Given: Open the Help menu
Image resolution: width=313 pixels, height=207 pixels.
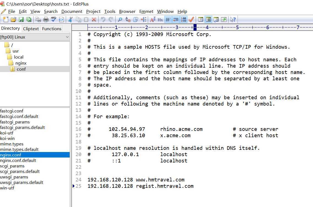Looking at the screenshot, I should (182, 11).
